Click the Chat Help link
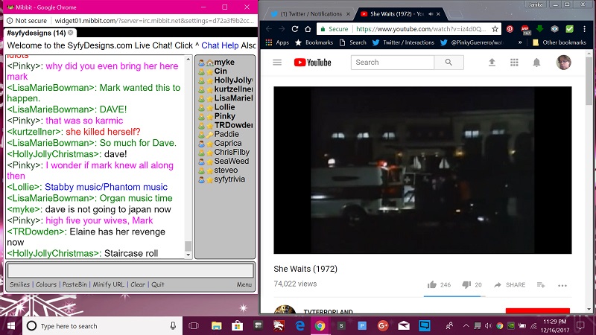 (x=220, y=45)
